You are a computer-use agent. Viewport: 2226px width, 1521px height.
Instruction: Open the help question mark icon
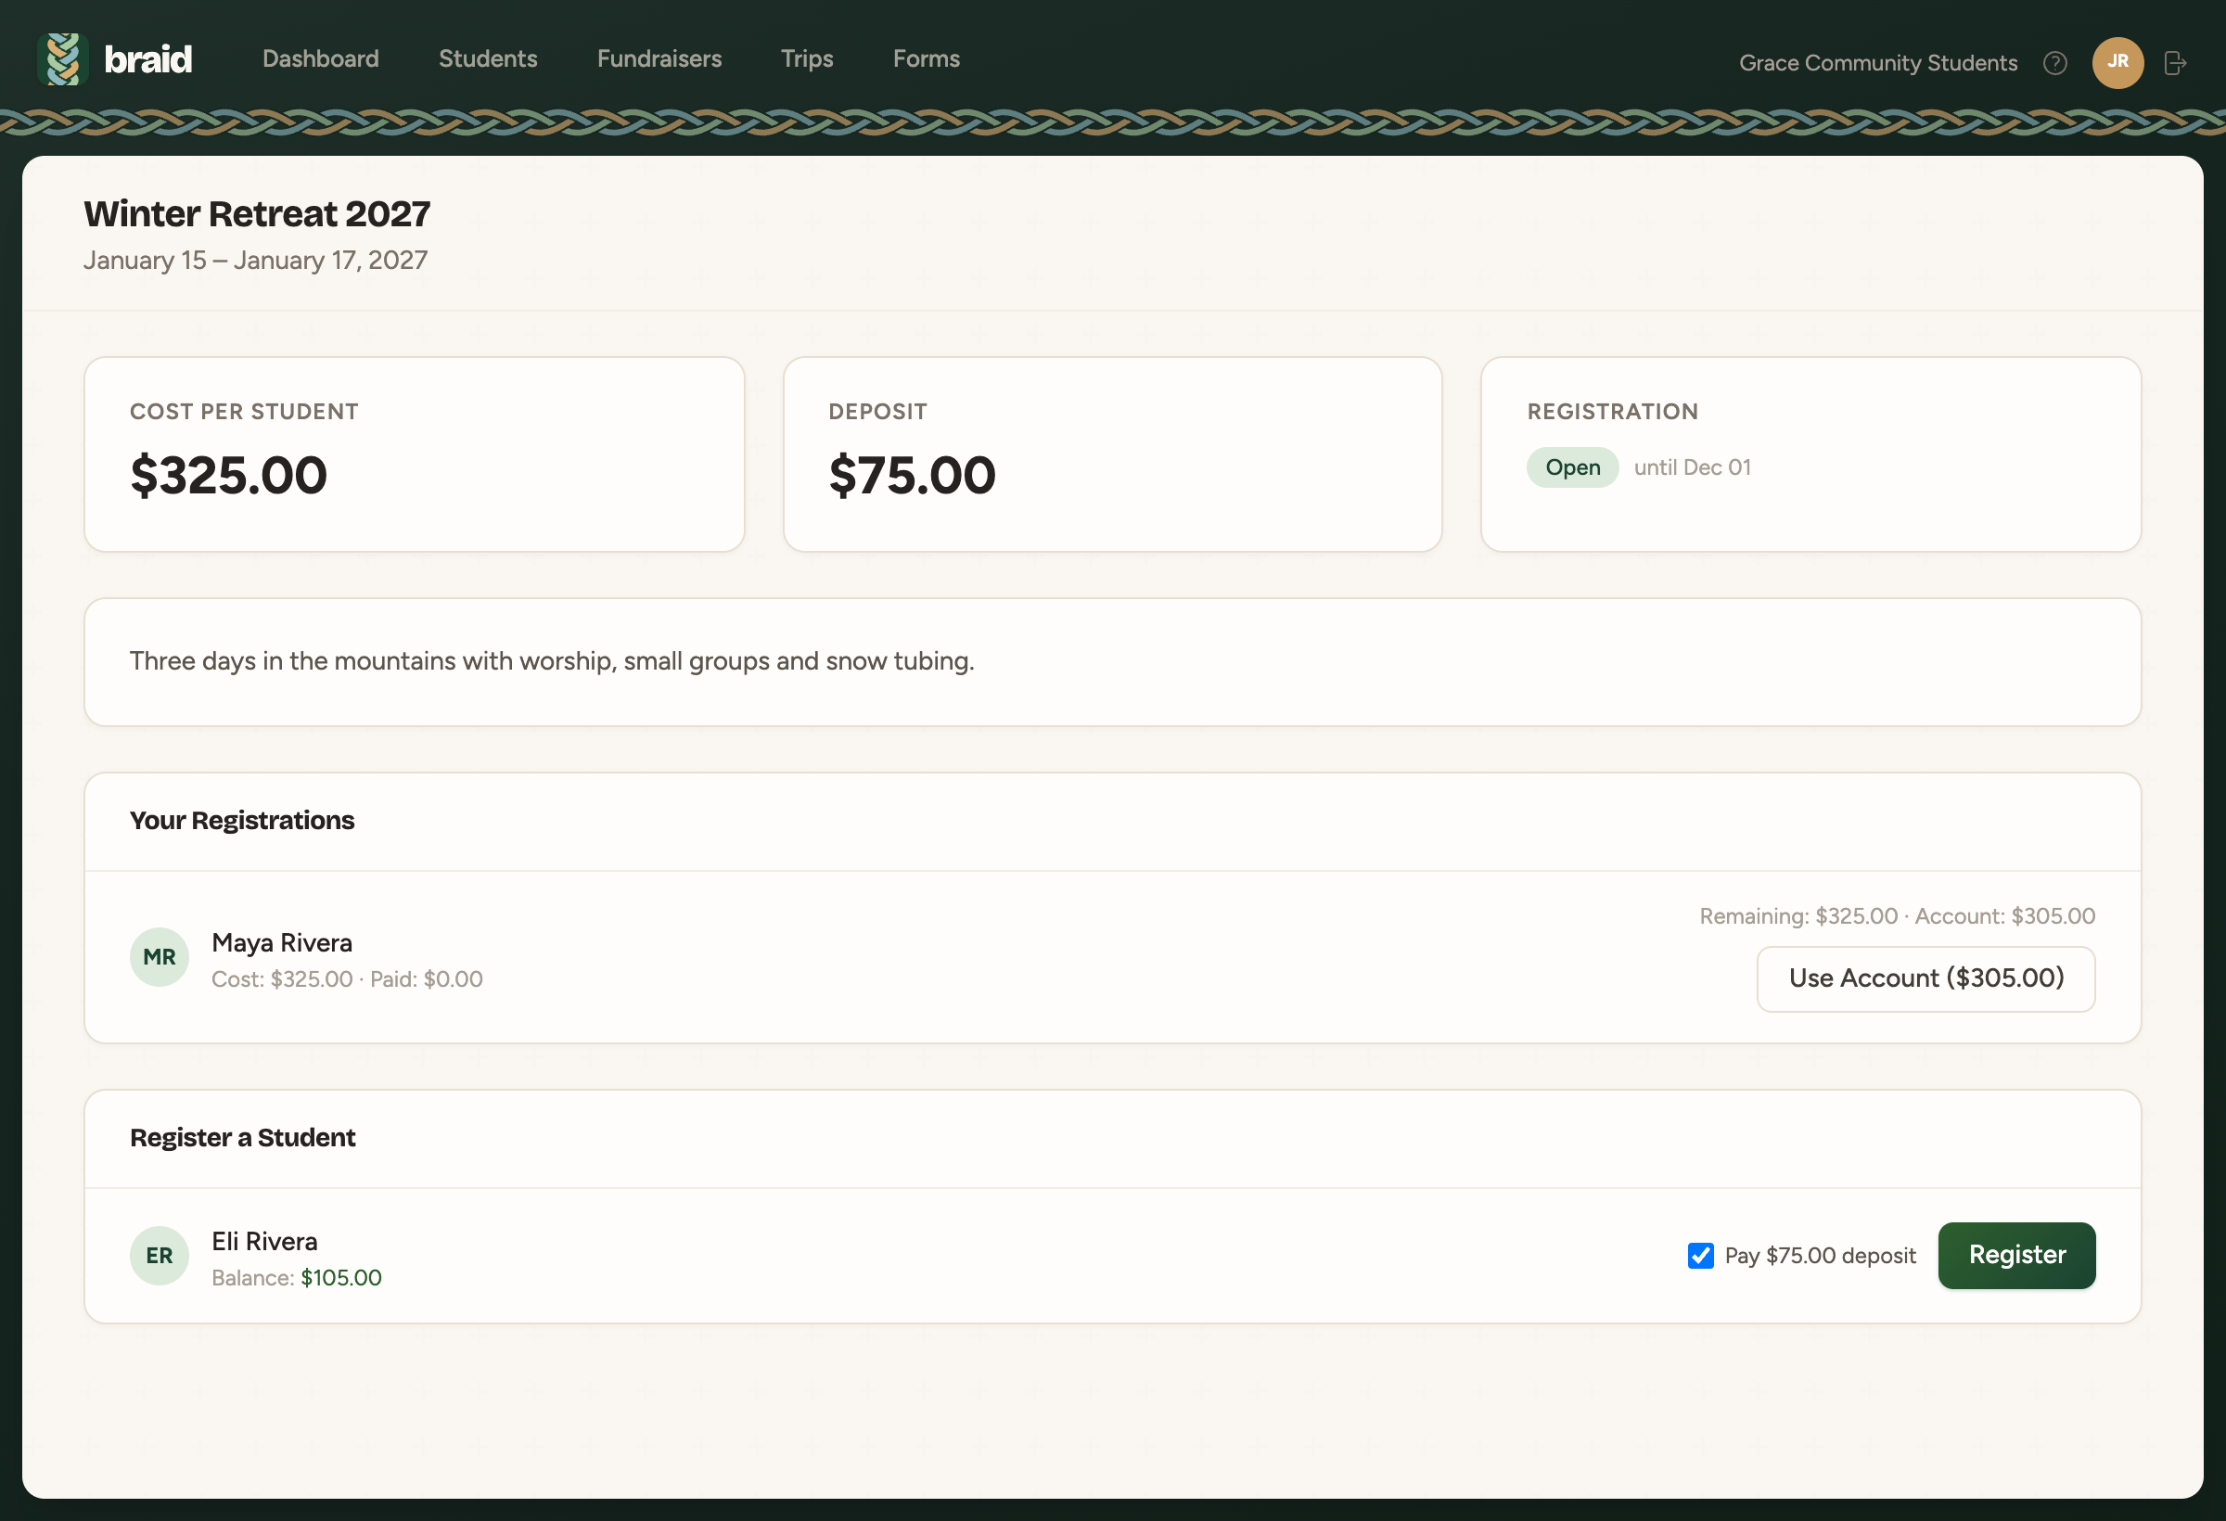click(2054, 63)
